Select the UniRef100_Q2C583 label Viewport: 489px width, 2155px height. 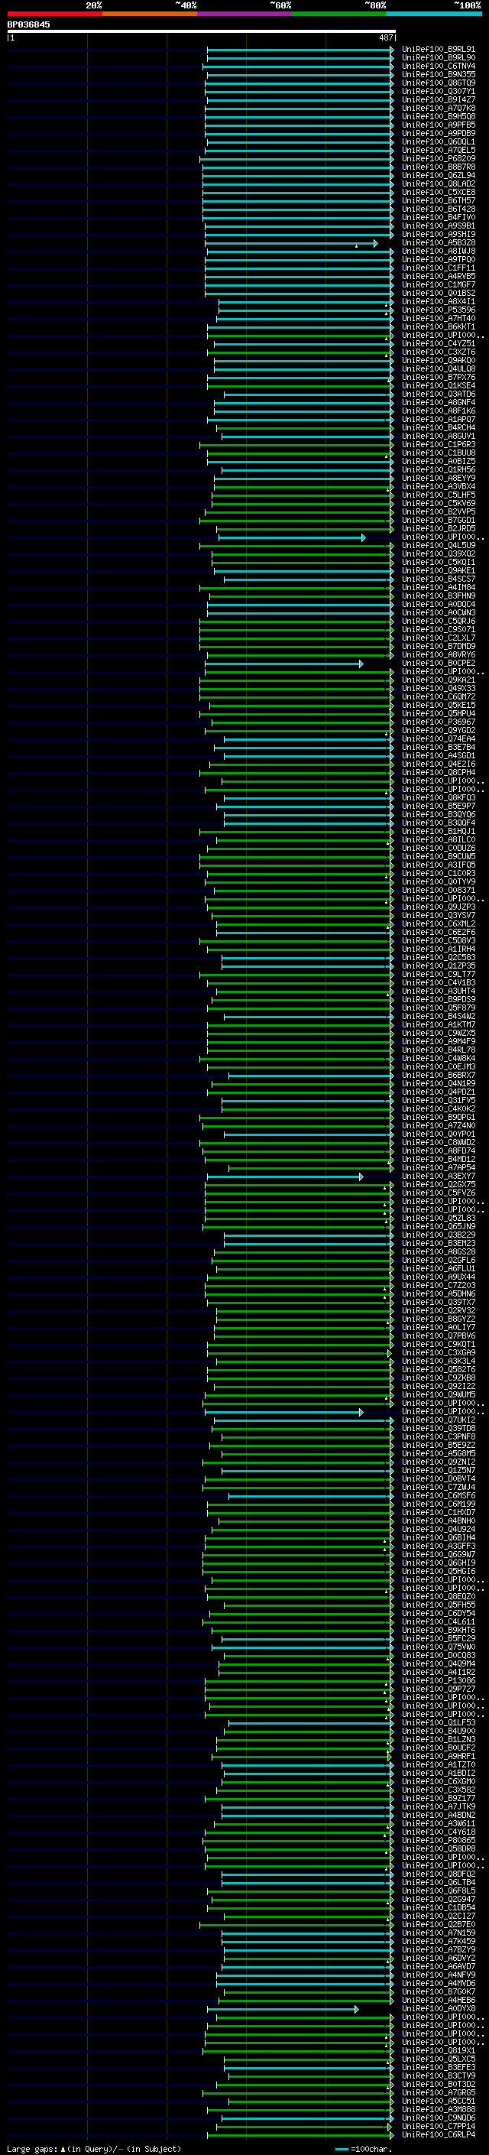click(438, 957)
